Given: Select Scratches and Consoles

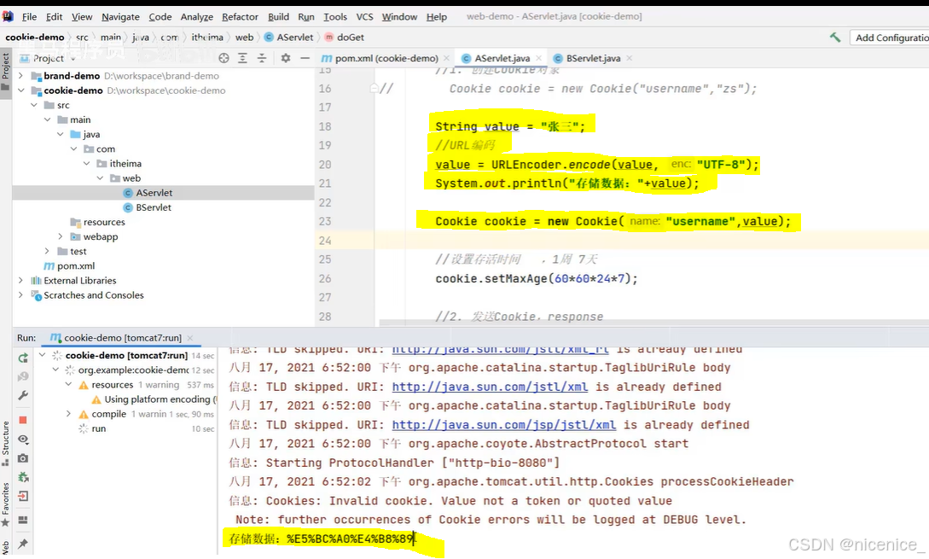Looking at the screenshot, I should (x=94, y=295).
